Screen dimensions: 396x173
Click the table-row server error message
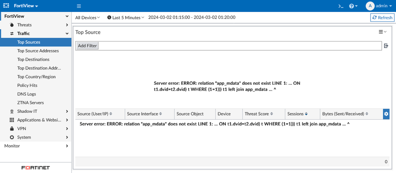click(214, 124)
